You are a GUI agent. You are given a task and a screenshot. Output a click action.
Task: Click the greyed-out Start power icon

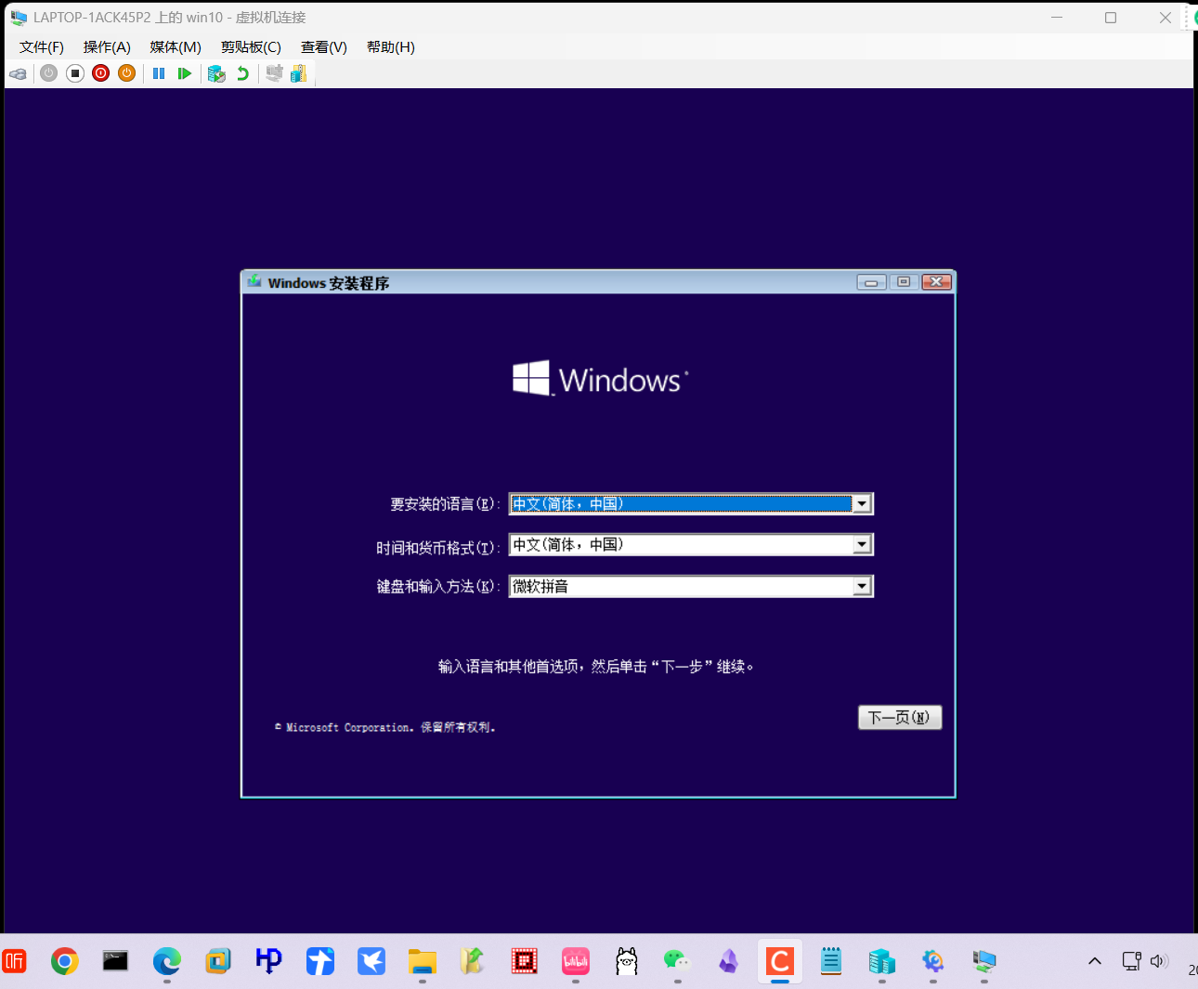click(49, 73)
